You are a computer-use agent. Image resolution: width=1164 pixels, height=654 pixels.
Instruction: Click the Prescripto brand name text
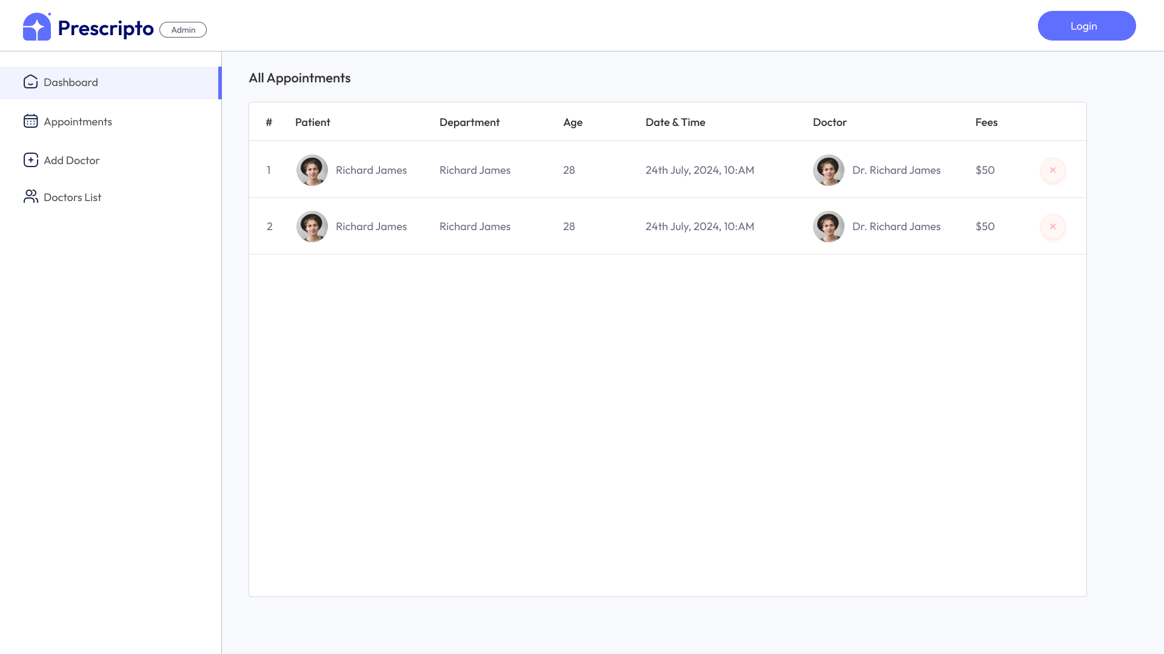pos(105,28)
